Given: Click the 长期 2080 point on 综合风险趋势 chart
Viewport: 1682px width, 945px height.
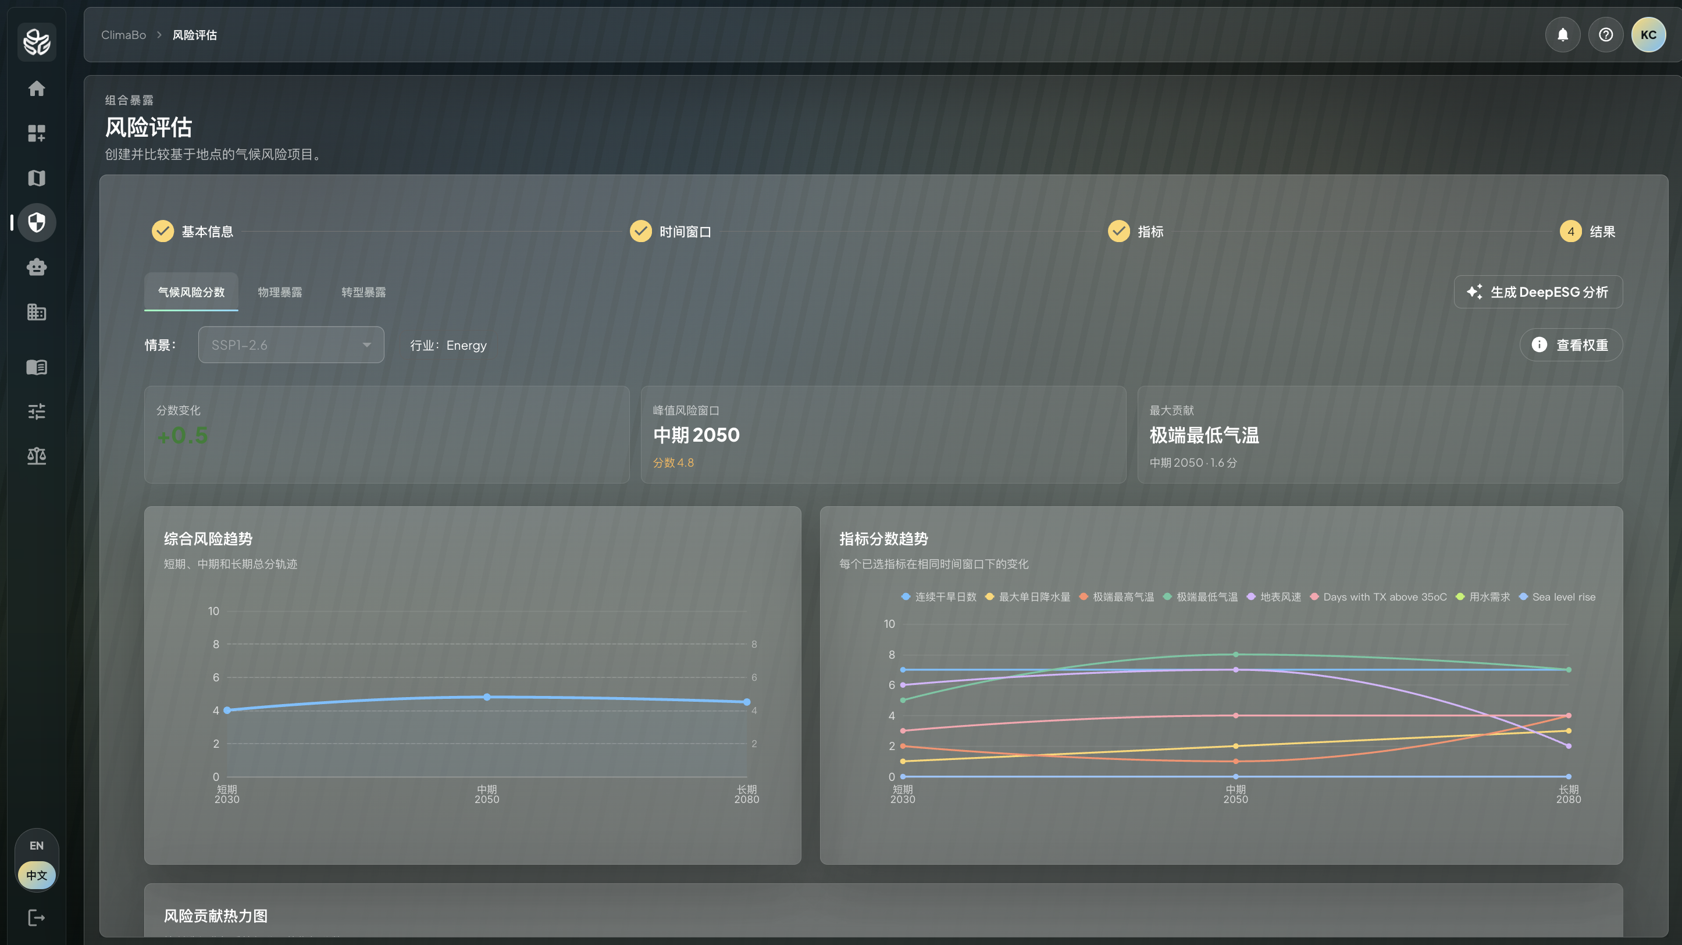Looking at the screenshot, I should pyautogui.click(x=747, y=701).
